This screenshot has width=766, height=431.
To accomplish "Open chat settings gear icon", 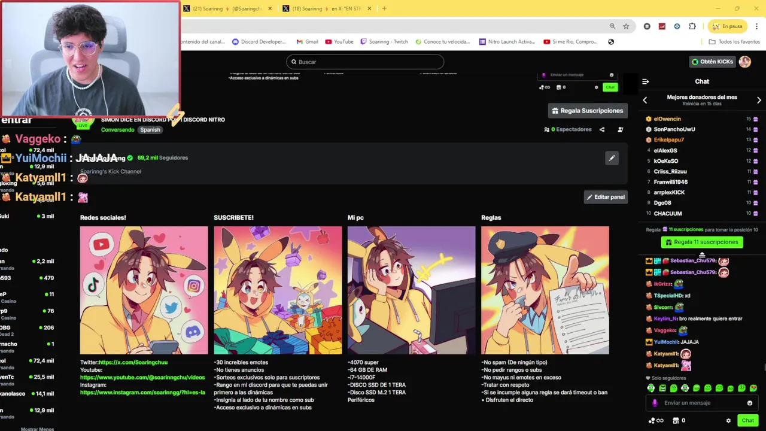I will coord(728,421).
